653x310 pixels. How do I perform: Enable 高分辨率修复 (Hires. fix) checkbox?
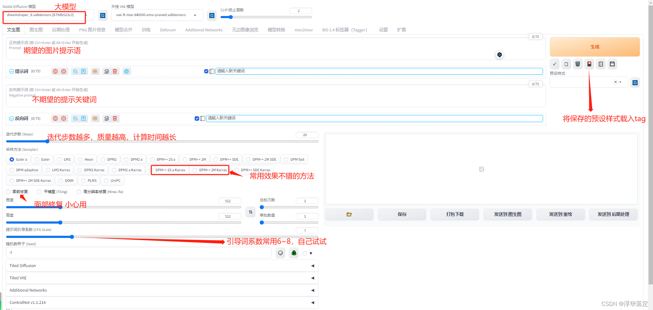pos(79,192)
